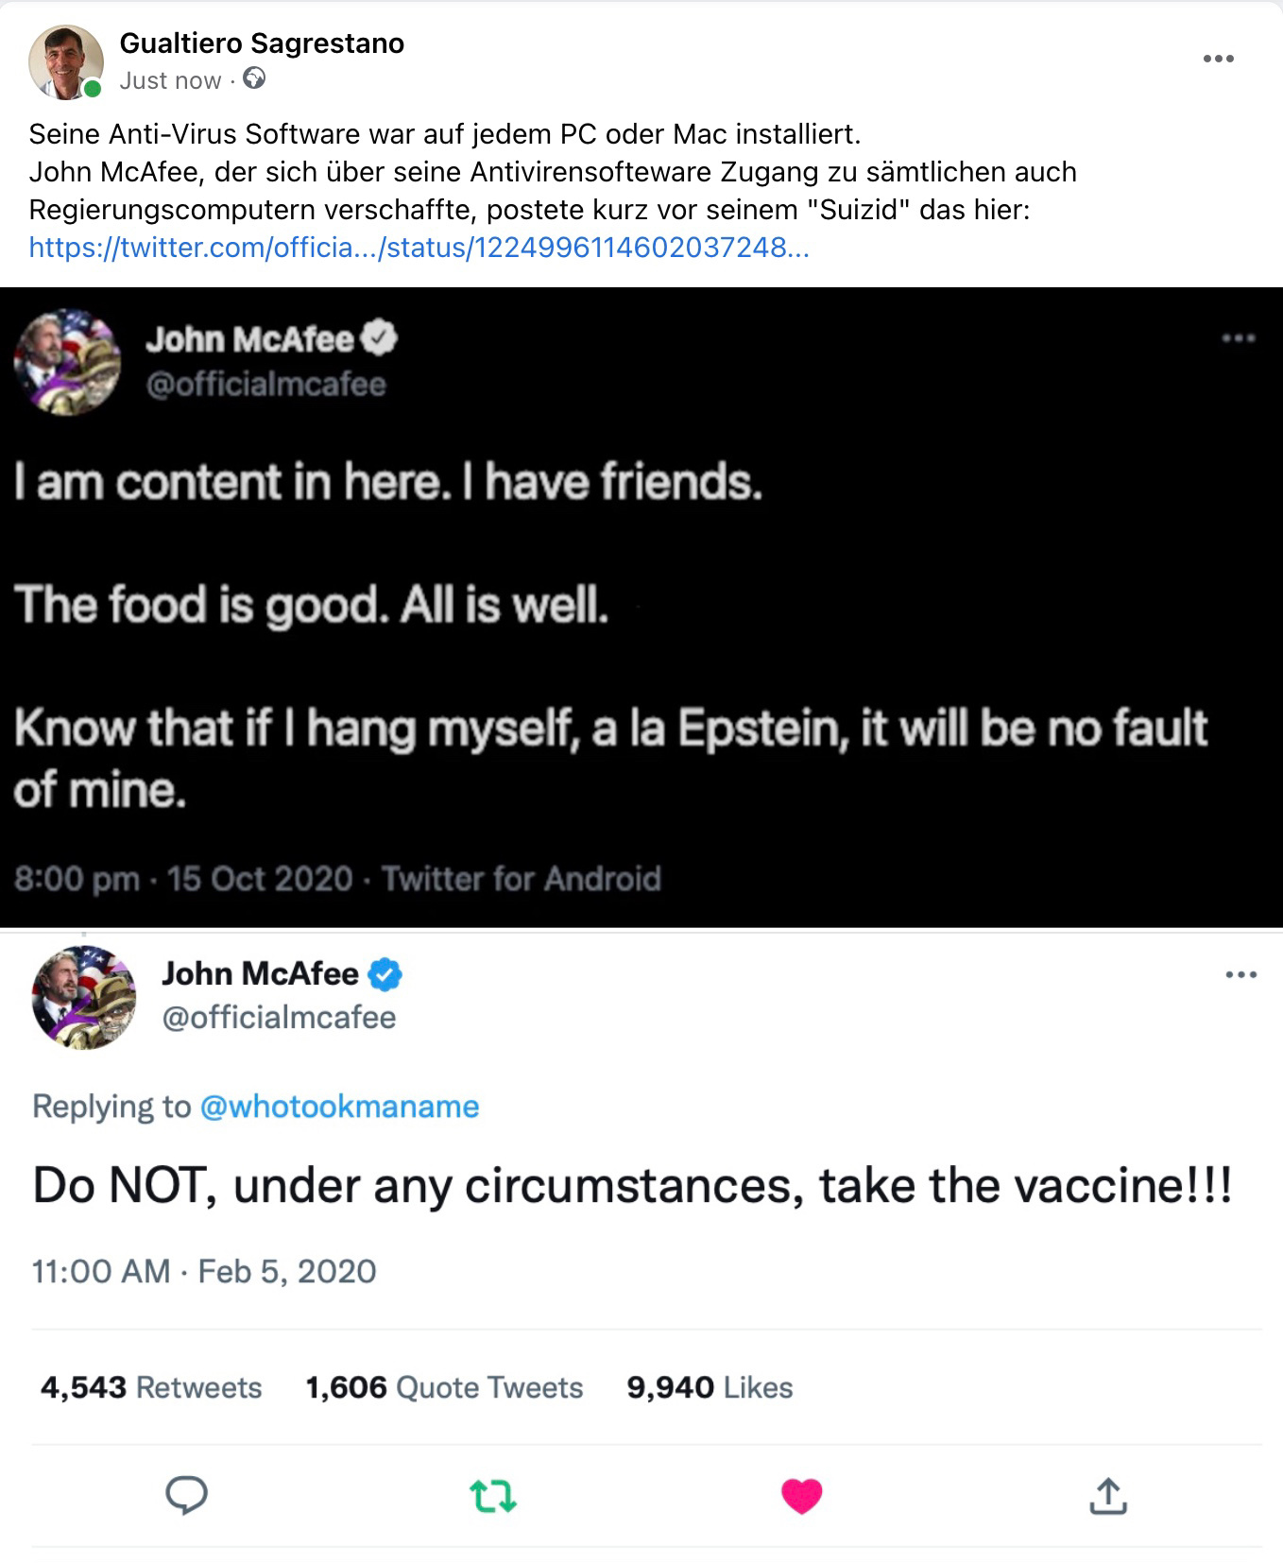
Task: Open the "Just now" timestamp link
Action: click(170, 80)
